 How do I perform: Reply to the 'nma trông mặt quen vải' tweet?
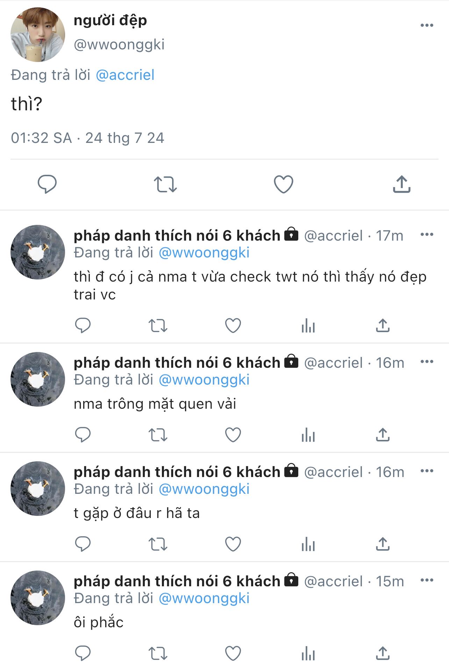83,435
